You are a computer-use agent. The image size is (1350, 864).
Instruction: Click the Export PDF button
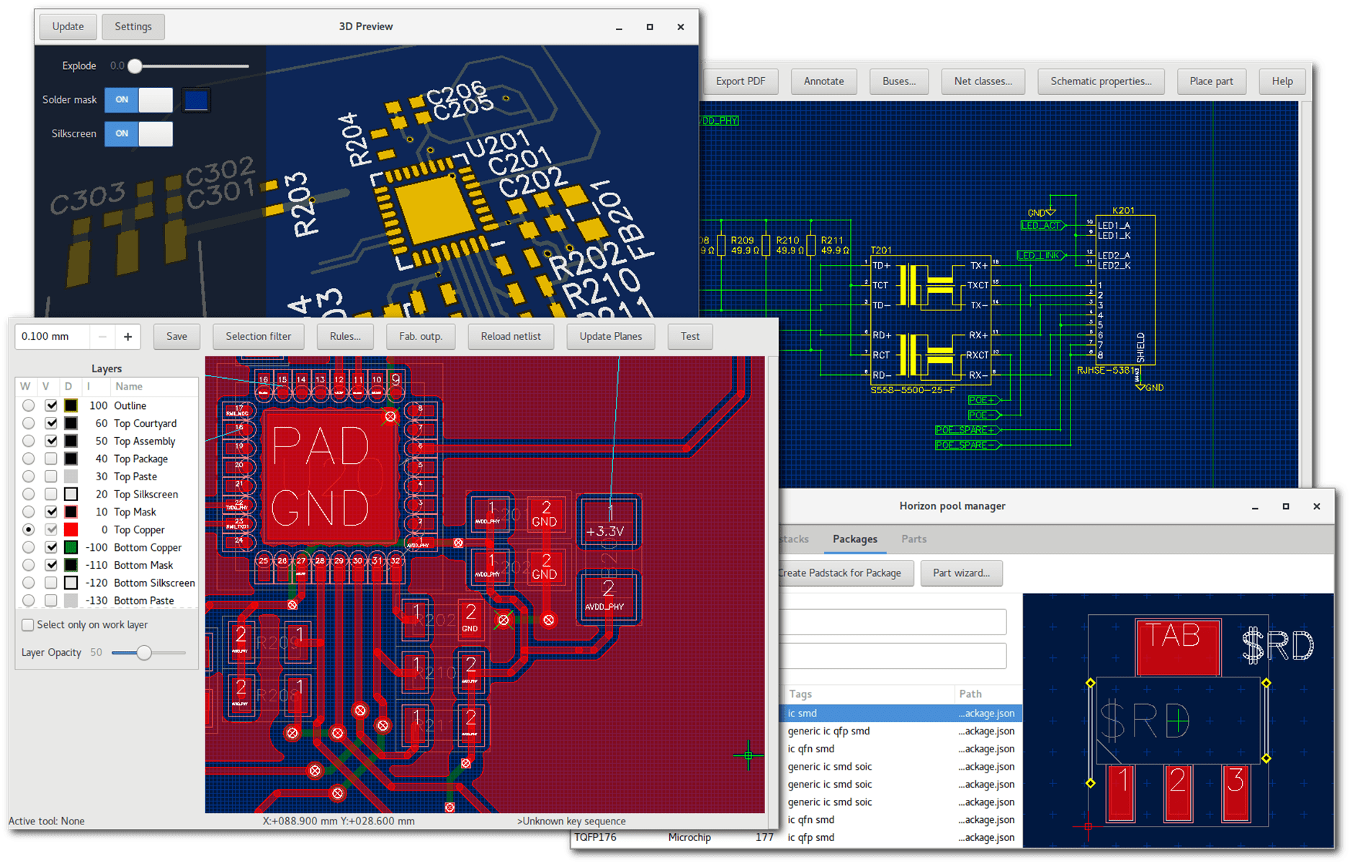[x=740, y=81]
